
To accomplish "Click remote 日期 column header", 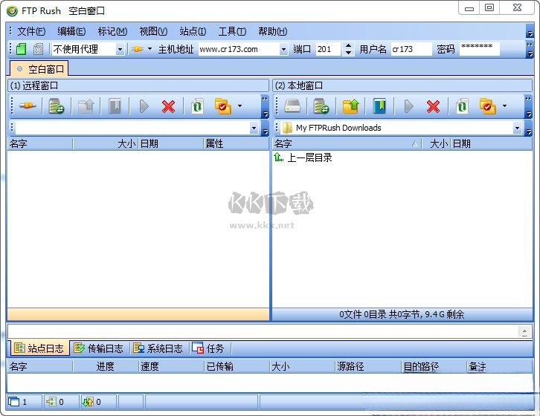I will [171, 143].
